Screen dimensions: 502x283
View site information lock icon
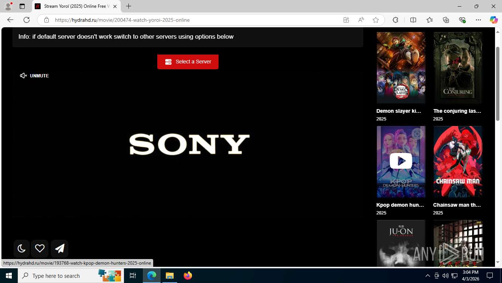(47, 20)
